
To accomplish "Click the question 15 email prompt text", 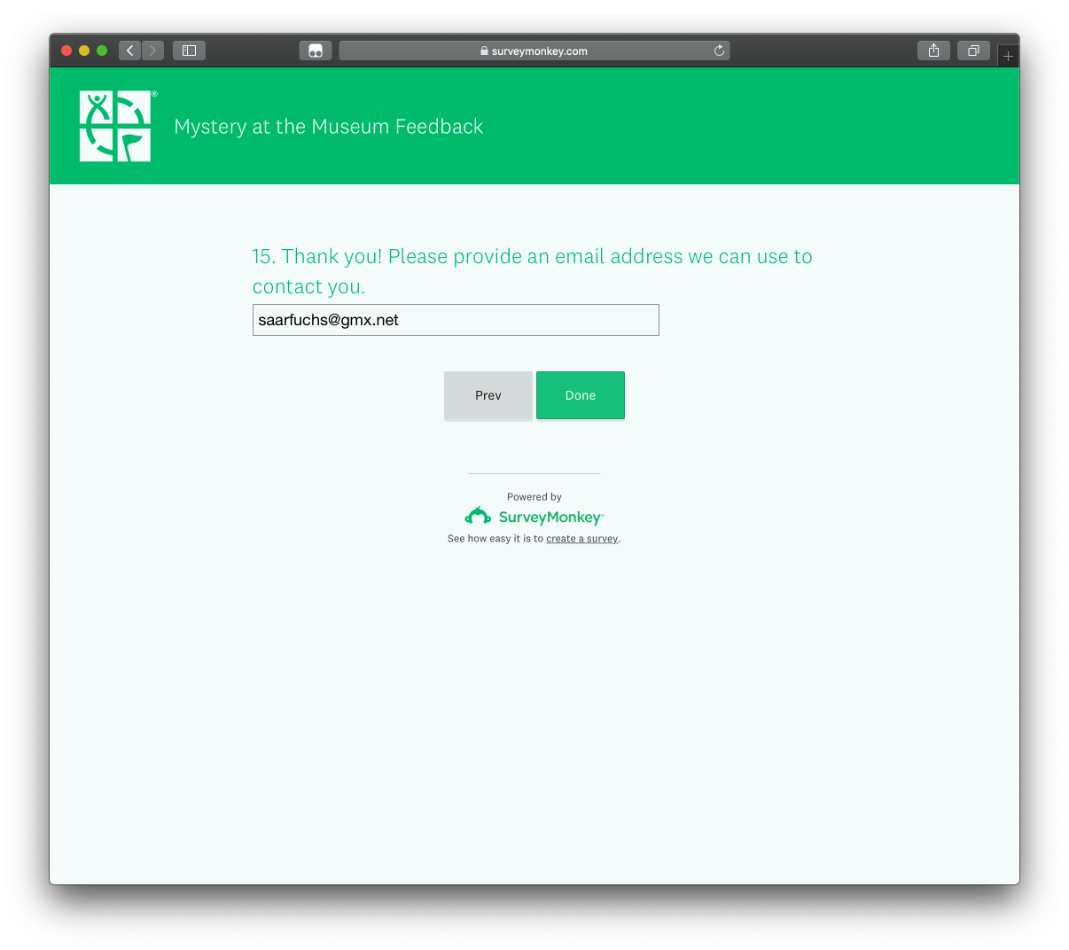I will (x=532, y=271).
